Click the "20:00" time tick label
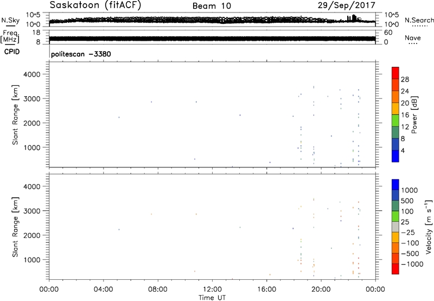Image resolution: width=434 pixels, height=301 pixels. (321, 290)
